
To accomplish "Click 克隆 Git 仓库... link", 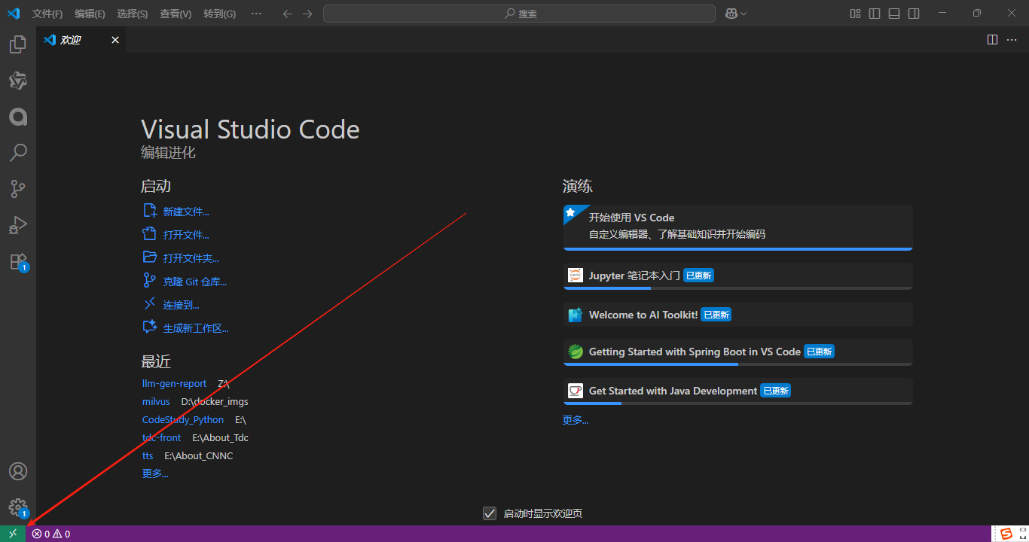I will tap(195, 282).
